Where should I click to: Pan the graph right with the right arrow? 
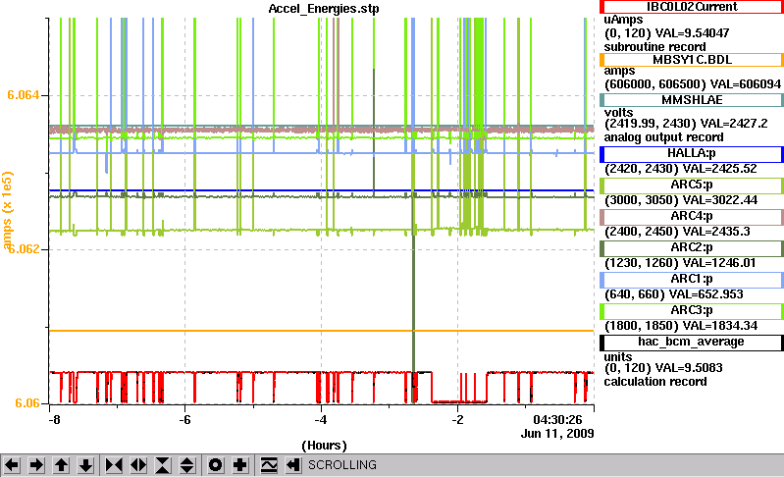(36, 465)
